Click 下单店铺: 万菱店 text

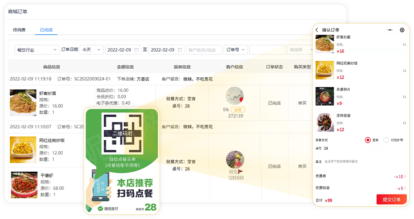133,79
